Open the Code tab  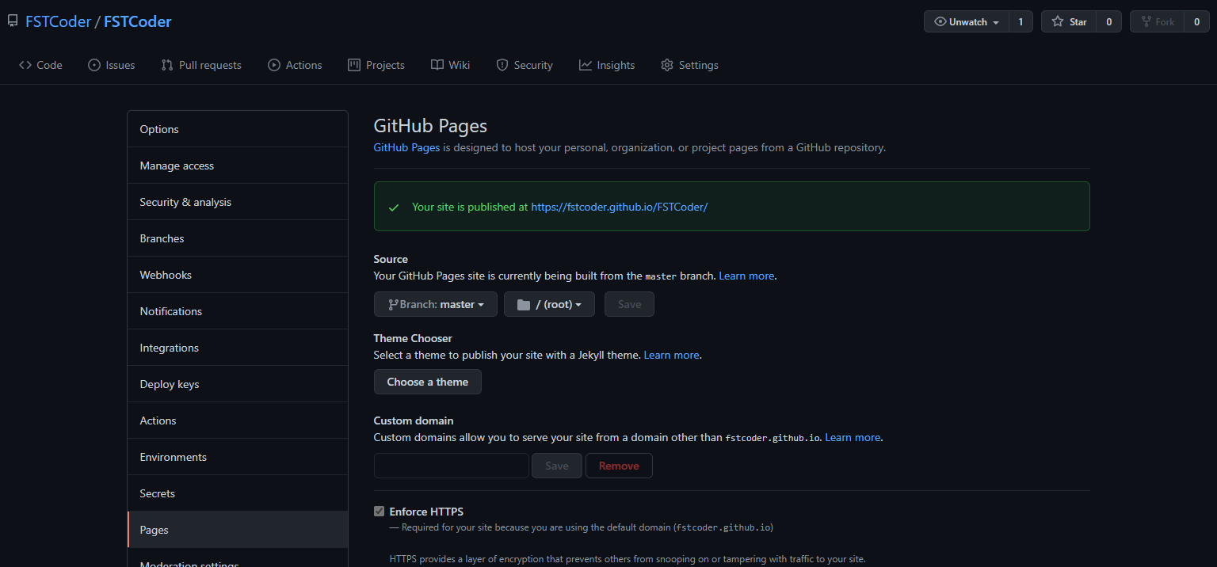[x=40, y=65]
